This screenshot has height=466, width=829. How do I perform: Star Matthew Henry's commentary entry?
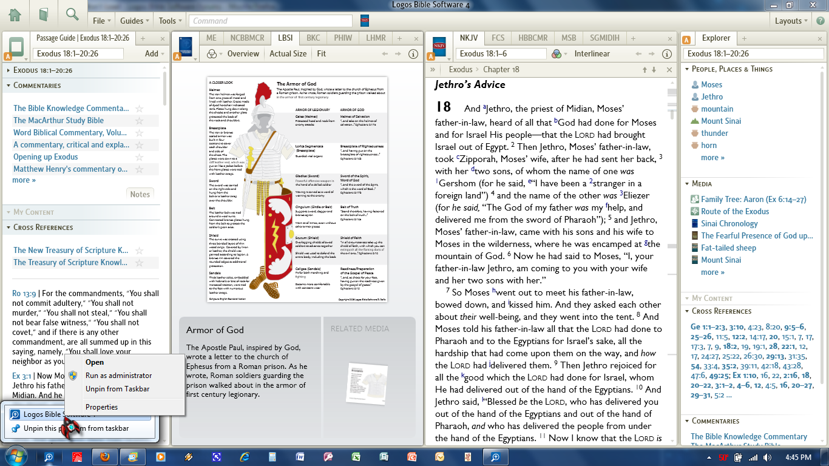click(x=139, y=169)
